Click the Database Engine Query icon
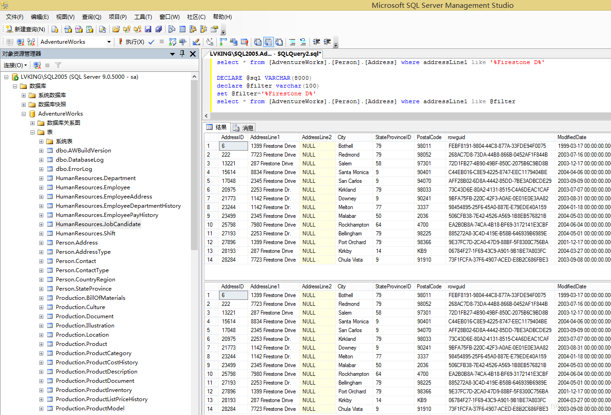The image size is (611, 415). pyautogui.click(x=55, y=29)
